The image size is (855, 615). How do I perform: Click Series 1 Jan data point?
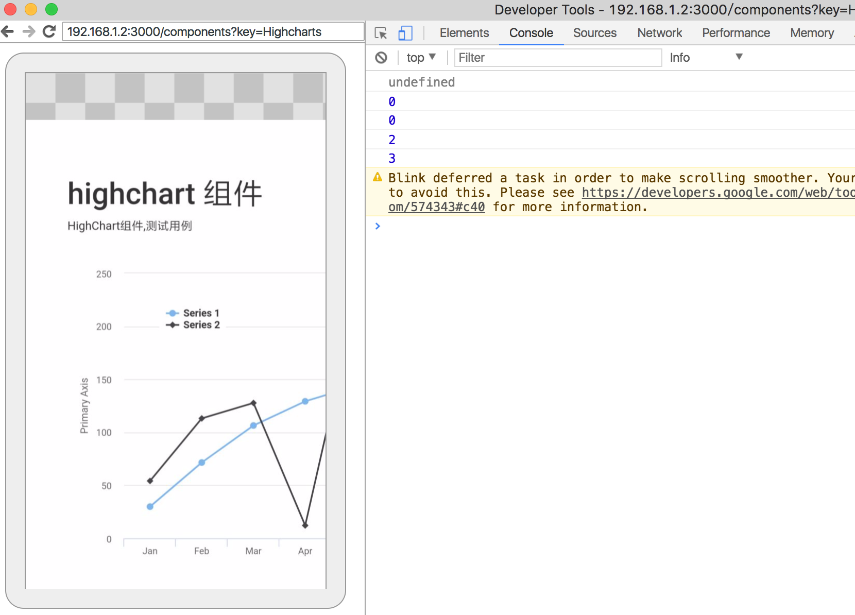[150, 507]
